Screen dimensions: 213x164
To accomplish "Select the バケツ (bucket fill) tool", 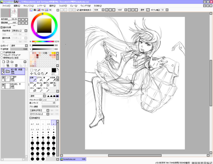I will pyautogui.click(x=33, y=90).
